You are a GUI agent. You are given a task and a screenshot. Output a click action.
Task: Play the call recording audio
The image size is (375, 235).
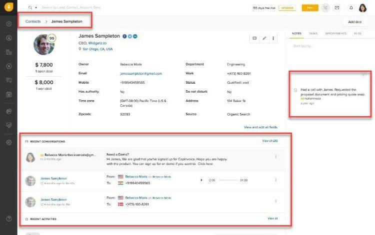pyautogui.click(x=201, y=180)
